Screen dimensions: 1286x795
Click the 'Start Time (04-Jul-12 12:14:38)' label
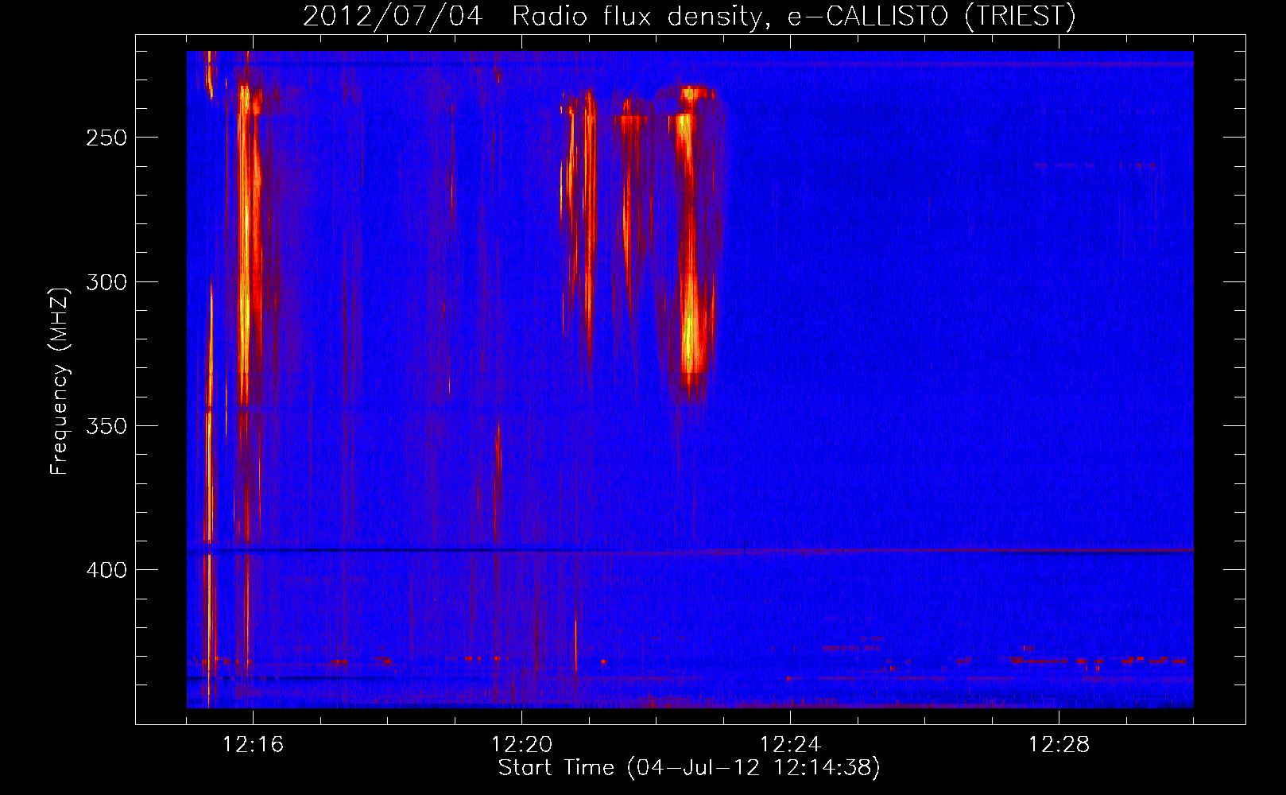tap(689, 768)
